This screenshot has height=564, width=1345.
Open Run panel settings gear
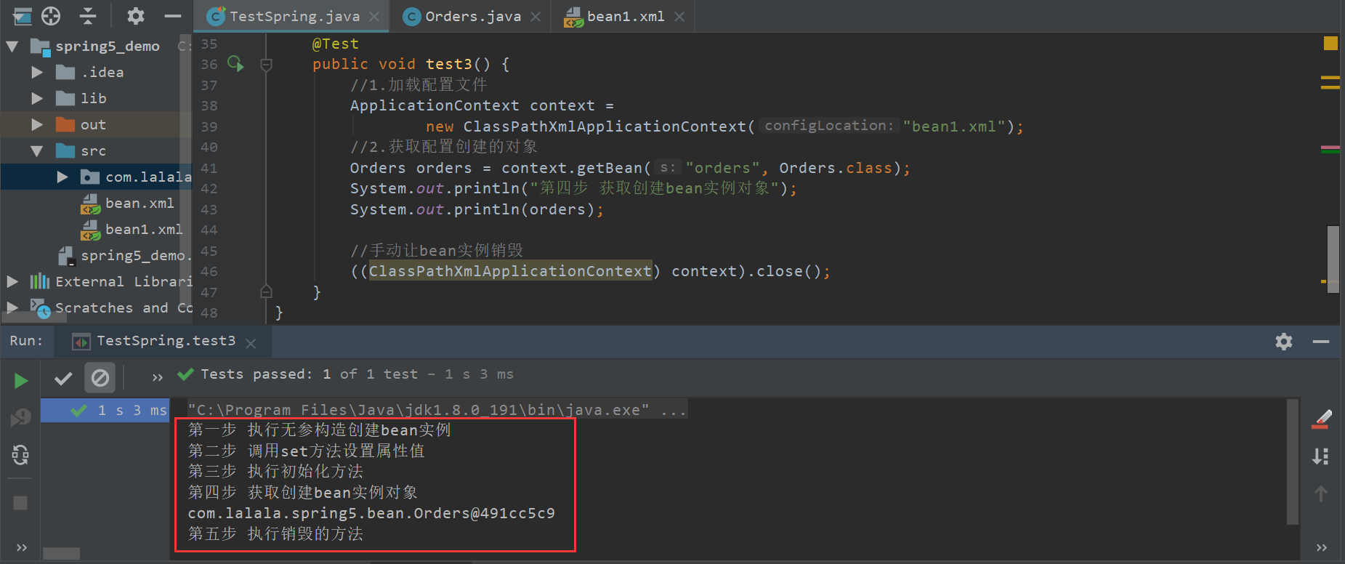tap(1284, 341)
